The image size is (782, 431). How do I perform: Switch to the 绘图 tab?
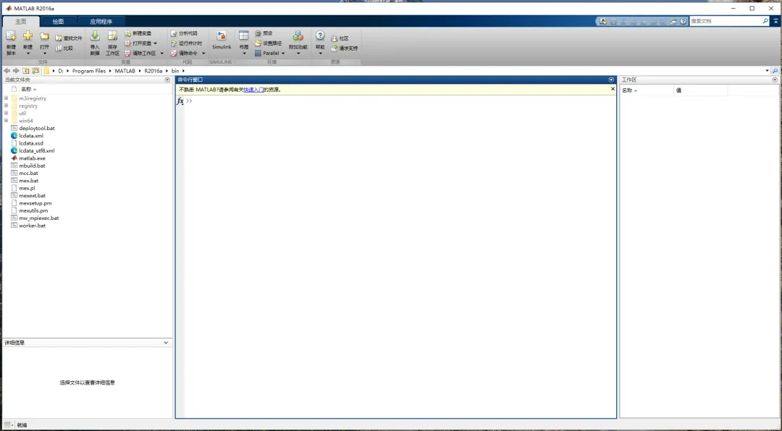pyautogui.click(x=59, y=22)
